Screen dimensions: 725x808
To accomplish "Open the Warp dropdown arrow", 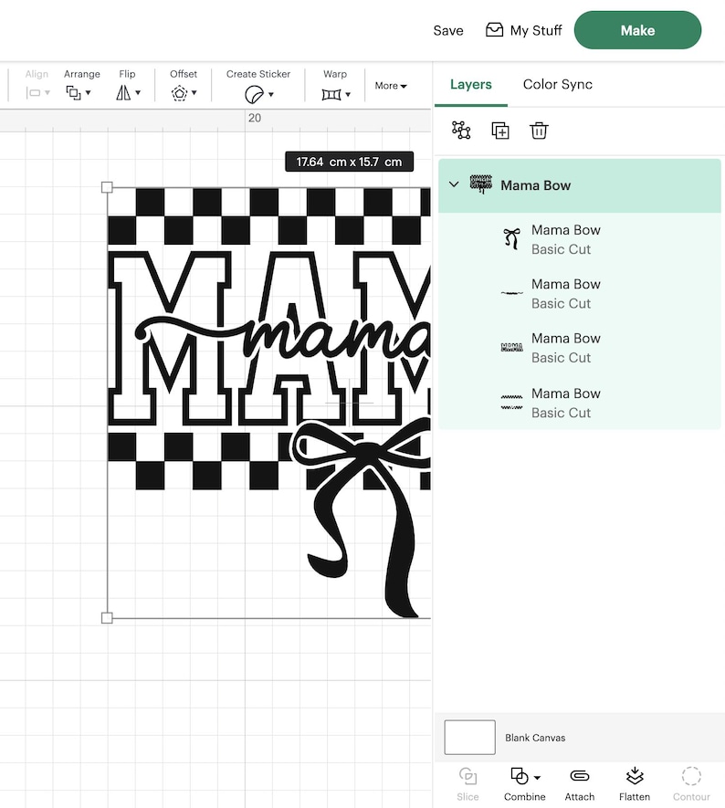I will [348, 94].
